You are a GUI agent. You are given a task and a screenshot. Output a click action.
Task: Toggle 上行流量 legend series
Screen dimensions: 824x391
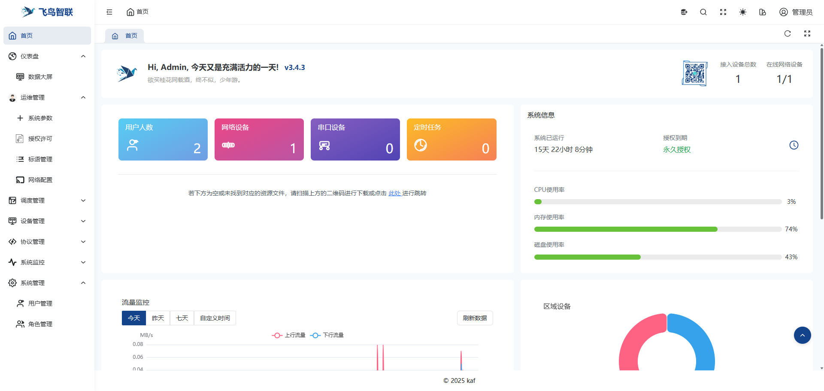[x=288, y=335]
